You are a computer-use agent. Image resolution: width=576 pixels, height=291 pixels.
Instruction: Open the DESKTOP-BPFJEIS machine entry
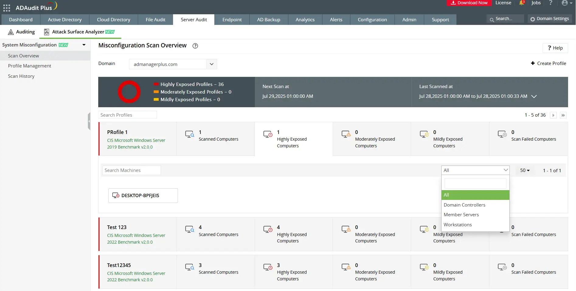(x=143, y=196)
